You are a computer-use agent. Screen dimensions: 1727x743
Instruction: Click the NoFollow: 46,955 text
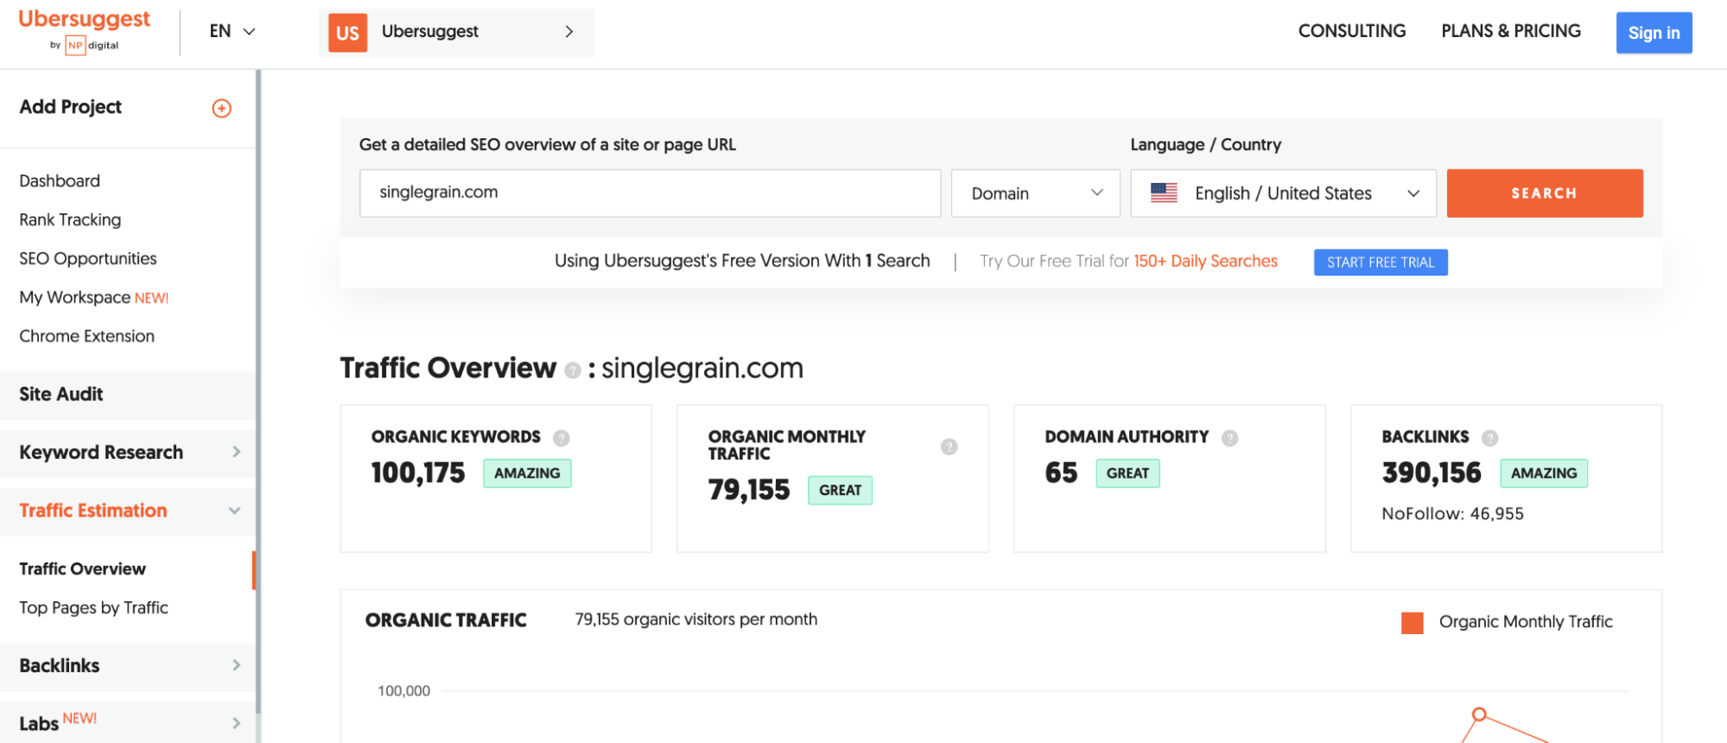tap(1452, 514)
